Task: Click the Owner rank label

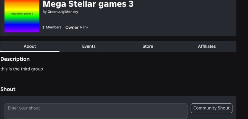Action: [x=72, y=28]
